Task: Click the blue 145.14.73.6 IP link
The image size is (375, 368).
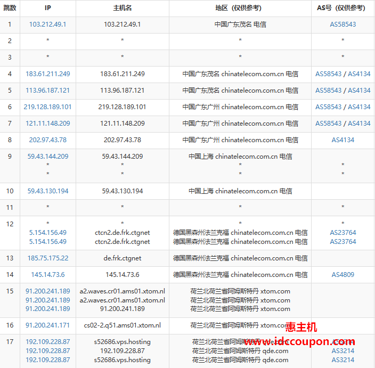Action: pyautogui.click(x=47, y=275)
